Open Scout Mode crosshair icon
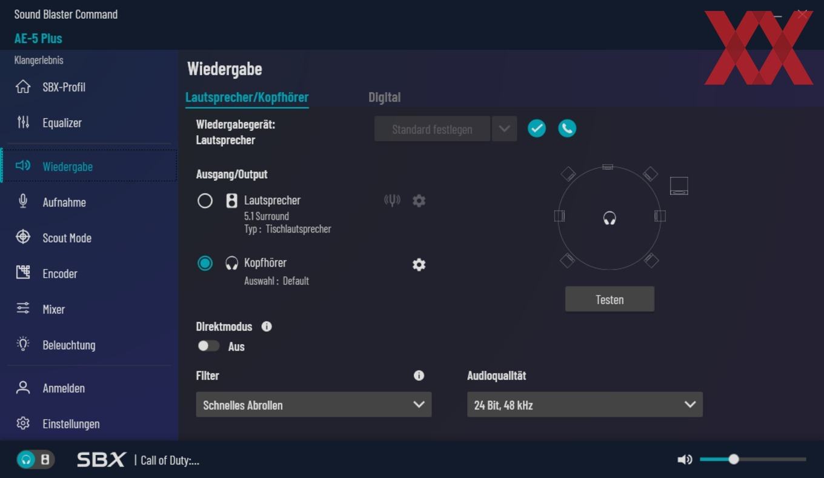Image resolution: width=824 pixels, height=478 pixels. click(x=23, y=237)
